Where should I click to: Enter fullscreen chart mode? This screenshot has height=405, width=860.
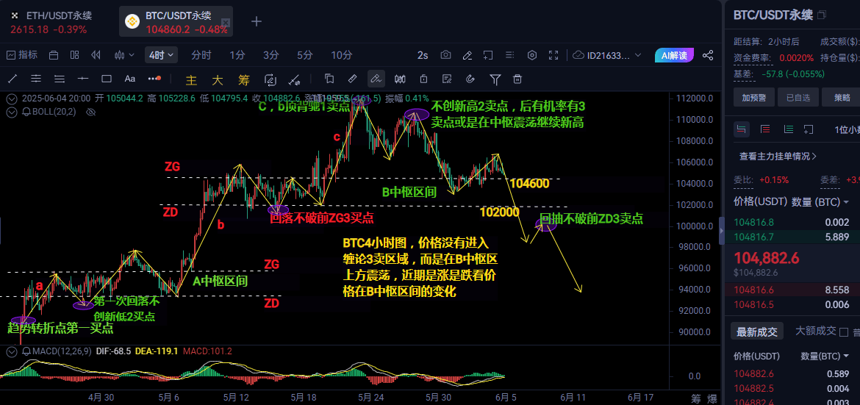coord(553,55)
